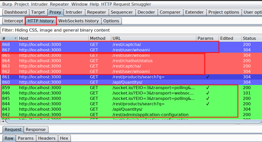Open the Repeater menu in menu bar
This screenshot has height=142, width=262.
[59, 4]
